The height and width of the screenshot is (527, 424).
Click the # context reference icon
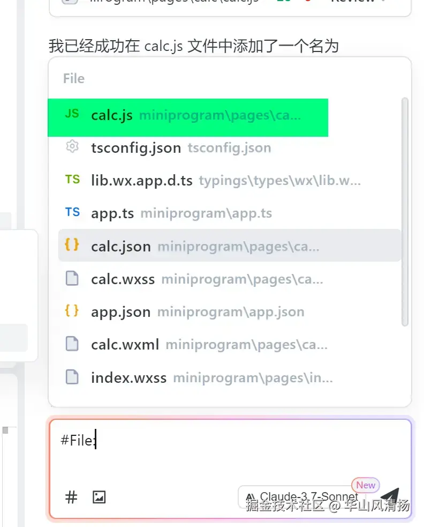[71, 497]
